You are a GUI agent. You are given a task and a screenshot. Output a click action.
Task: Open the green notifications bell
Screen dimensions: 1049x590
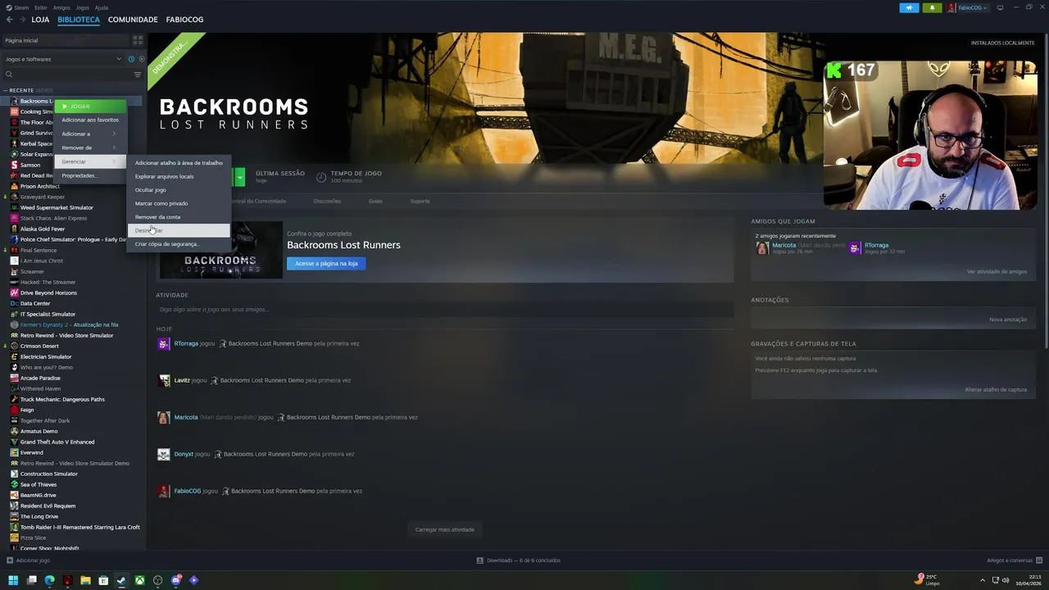pos(932,7)
